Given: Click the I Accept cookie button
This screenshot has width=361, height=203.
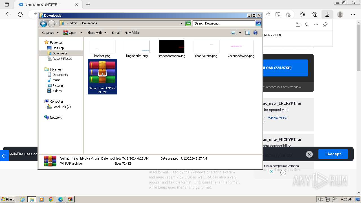Looking at the screenshot, I should click(333, 154).
